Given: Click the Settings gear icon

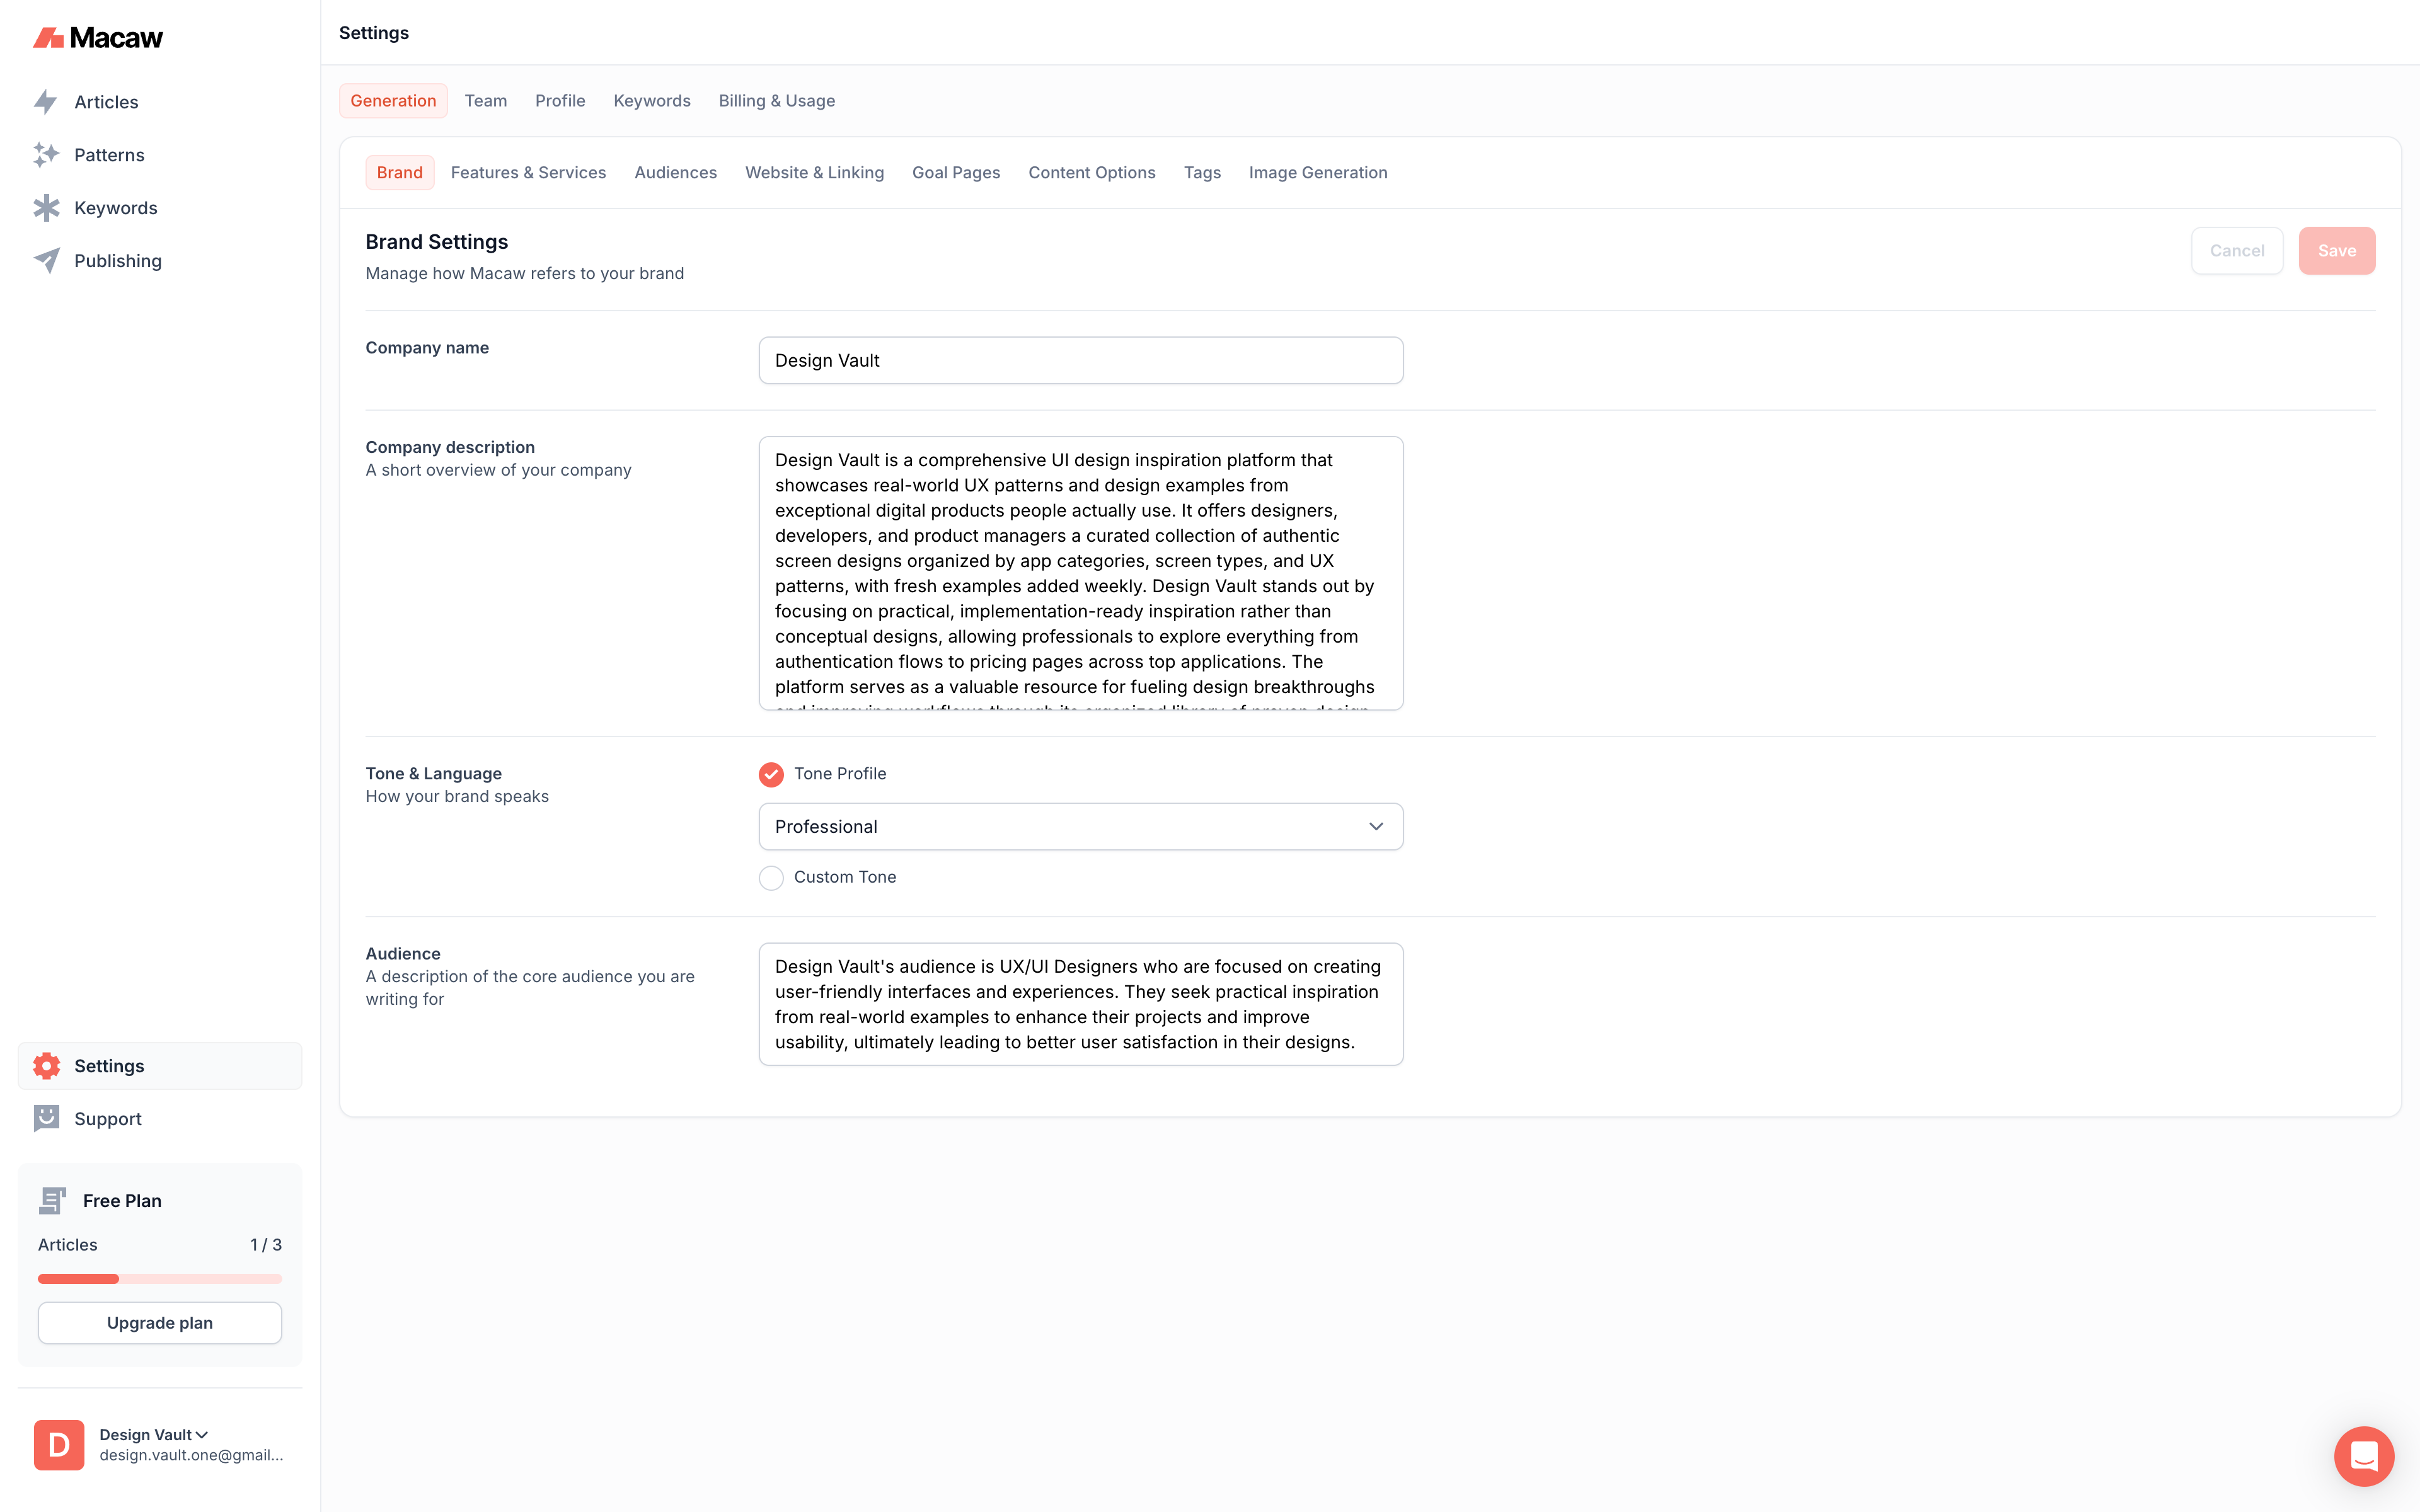Looking at the screenshot, I should [46, 1066].
